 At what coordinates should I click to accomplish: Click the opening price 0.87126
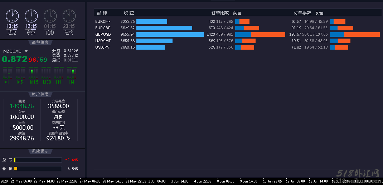tap(71, 51)
